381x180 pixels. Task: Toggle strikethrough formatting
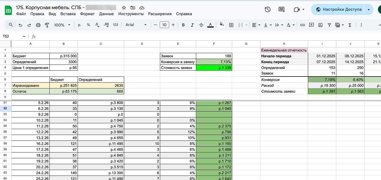pos(201,25)
